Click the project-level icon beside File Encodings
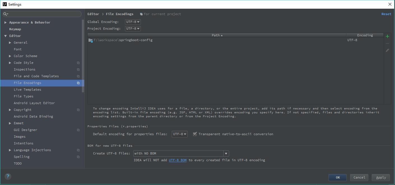 [x=78, y=83]
